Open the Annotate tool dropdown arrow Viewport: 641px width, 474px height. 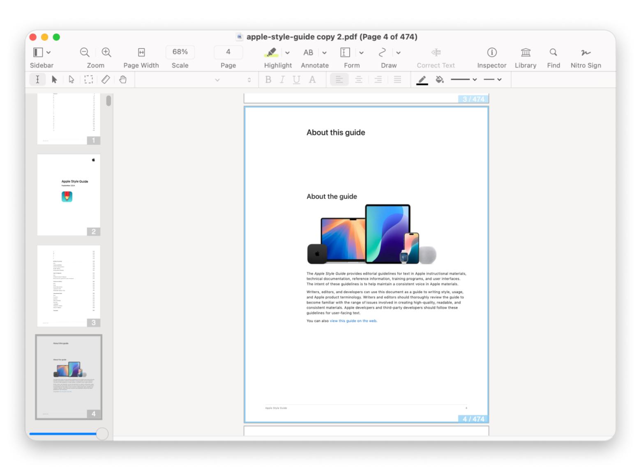click(x=324, y=53)
